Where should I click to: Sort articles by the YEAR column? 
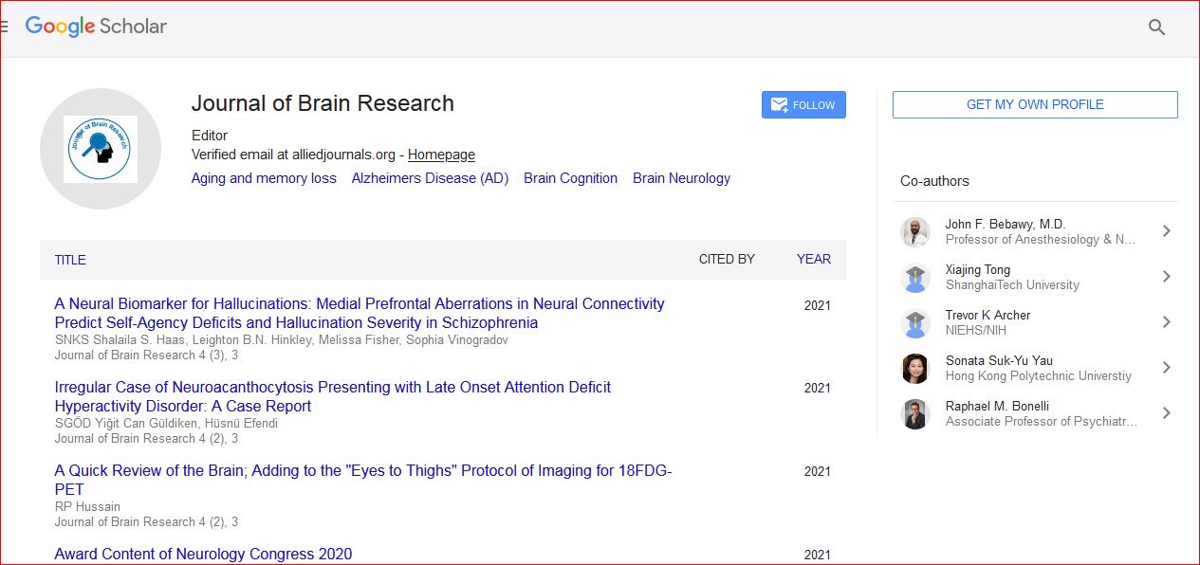(x=813, y=259)
